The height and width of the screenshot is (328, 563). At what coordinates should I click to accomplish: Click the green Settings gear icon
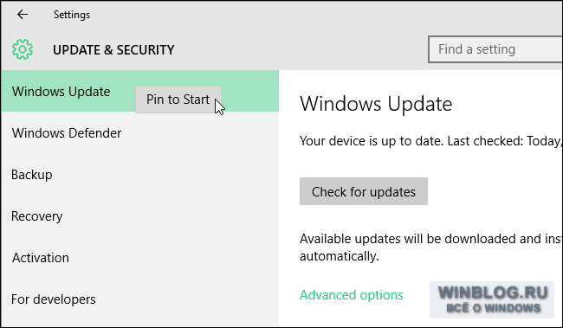point(23,49)
